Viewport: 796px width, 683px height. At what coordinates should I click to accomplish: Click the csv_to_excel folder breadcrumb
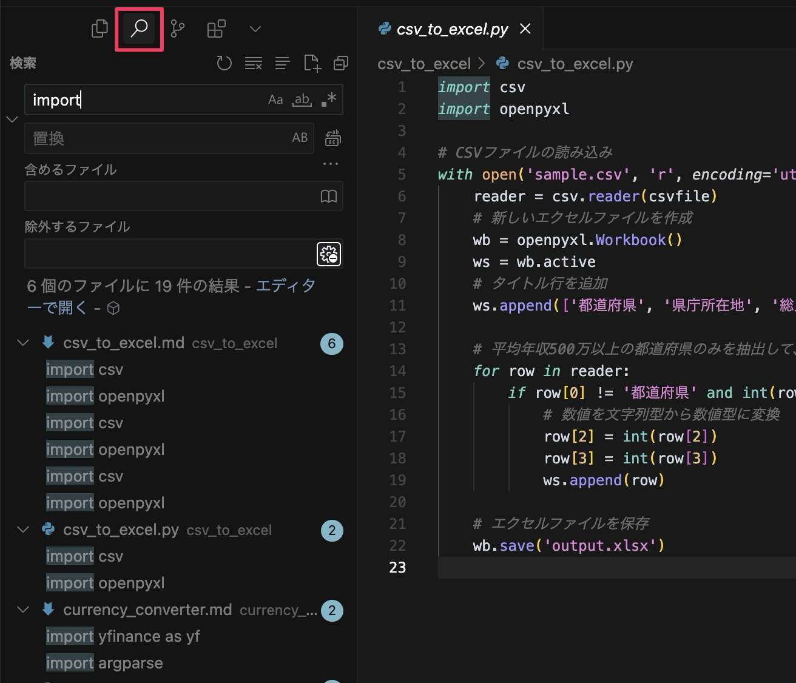pos(424,64)
